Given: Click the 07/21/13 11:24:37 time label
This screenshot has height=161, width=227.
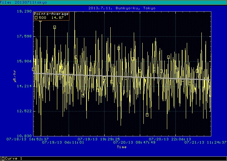Looking at the screenshot, I should pos(205,142).
